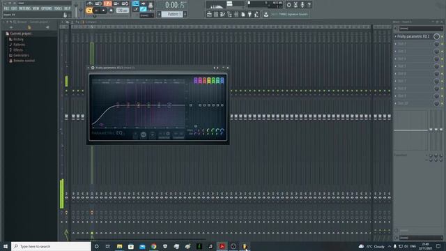Toggle the wait-for-input icon before recording
Screen dimensions: 446x251
tap(98, 3)
